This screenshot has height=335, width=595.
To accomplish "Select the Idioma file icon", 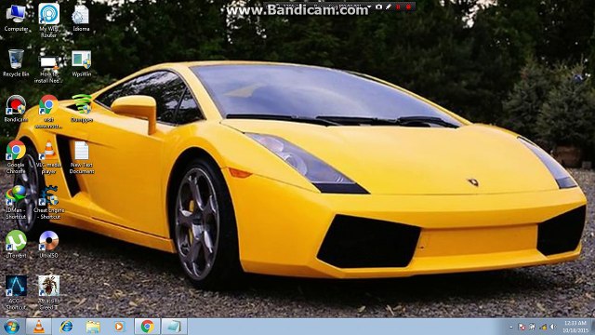I will 81,18.
